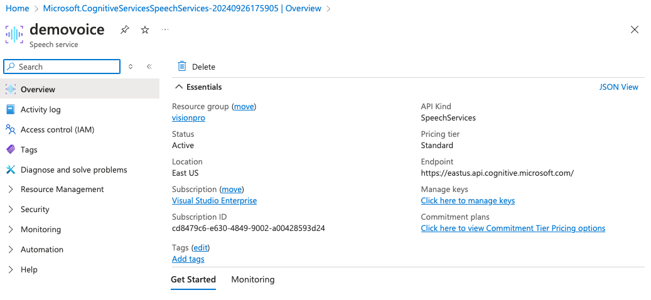Collapse the sidebar menu with double chevron
The image size is (651, 300).
click(x=149, y=67)
